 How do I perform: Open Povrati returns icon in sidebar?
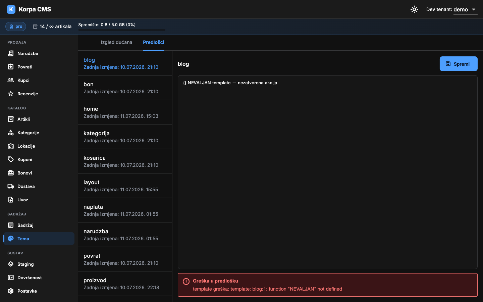click(11, 67)
